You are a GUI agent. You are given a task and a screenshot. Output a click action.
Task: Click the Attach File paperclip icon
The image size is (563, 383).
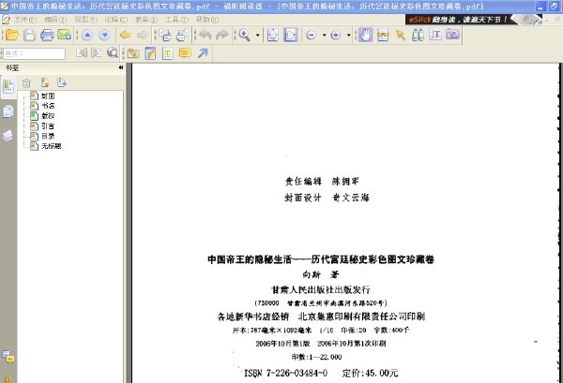pos(133,53)
